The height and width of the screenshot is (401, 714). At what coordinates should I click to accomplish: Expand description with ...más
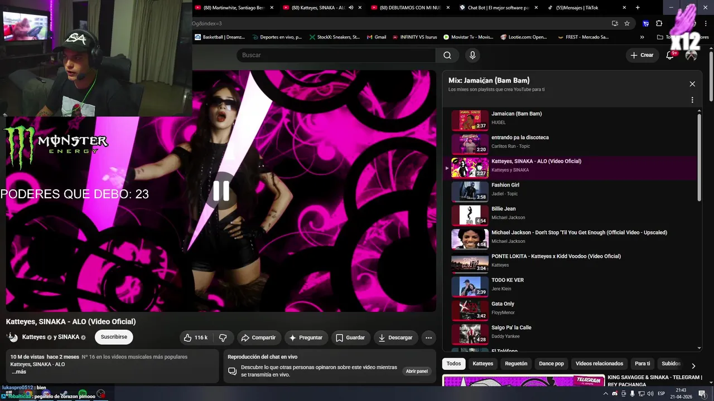tap(19, 371)
